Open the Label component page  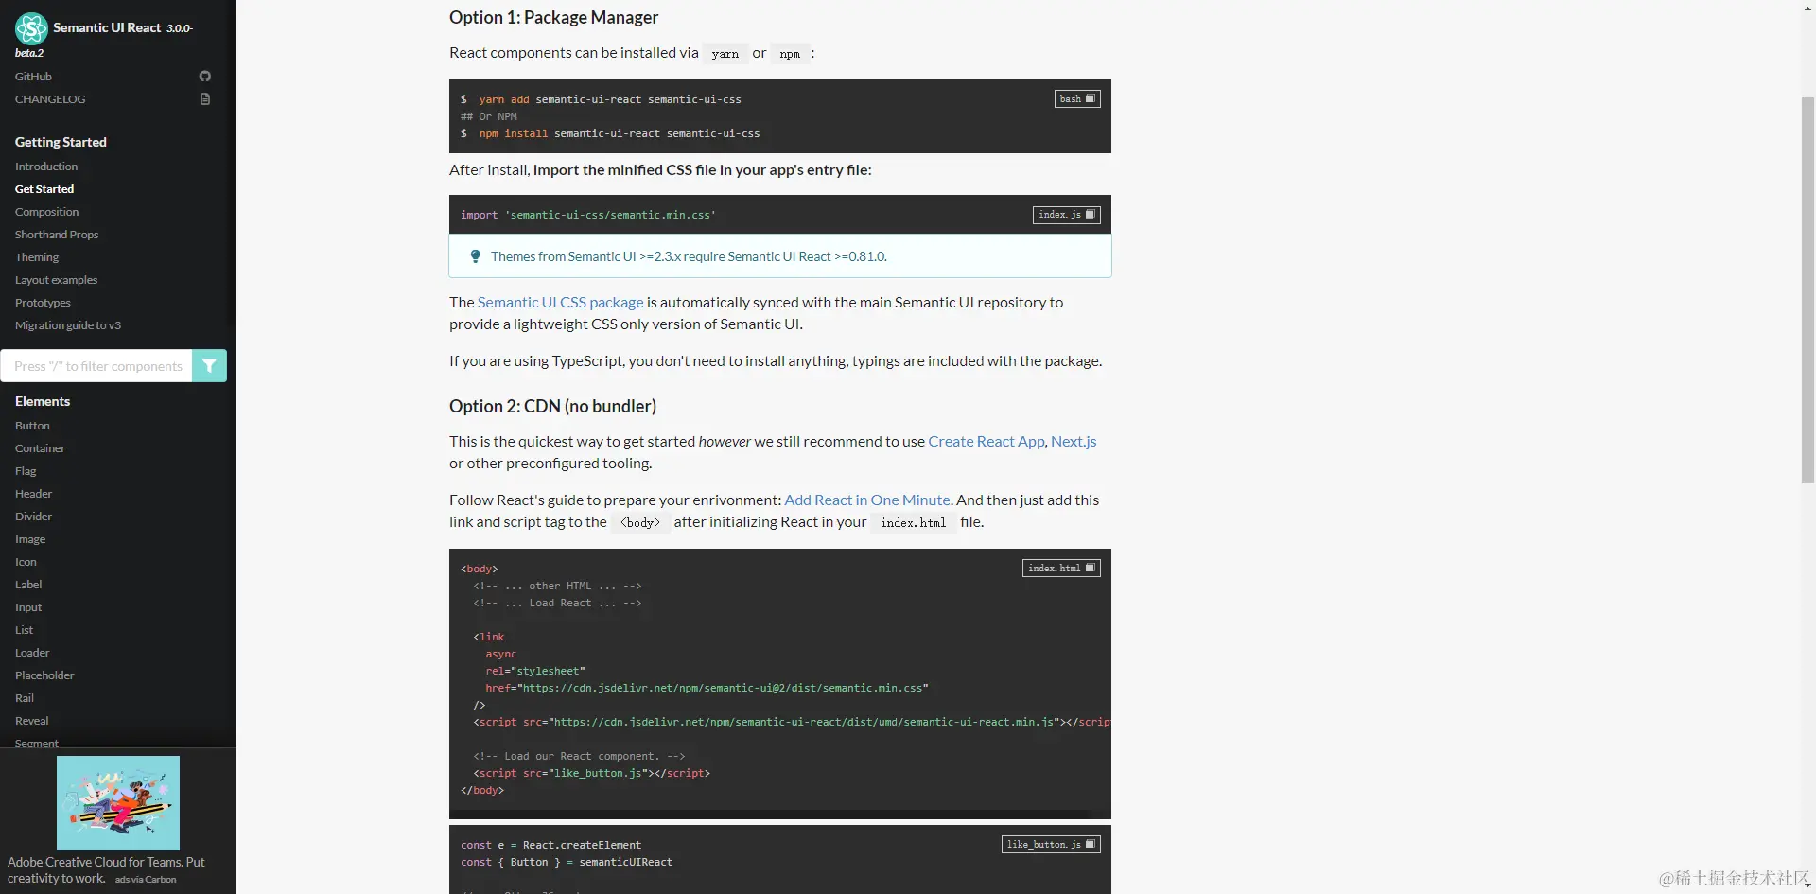[x=28, y=585]
